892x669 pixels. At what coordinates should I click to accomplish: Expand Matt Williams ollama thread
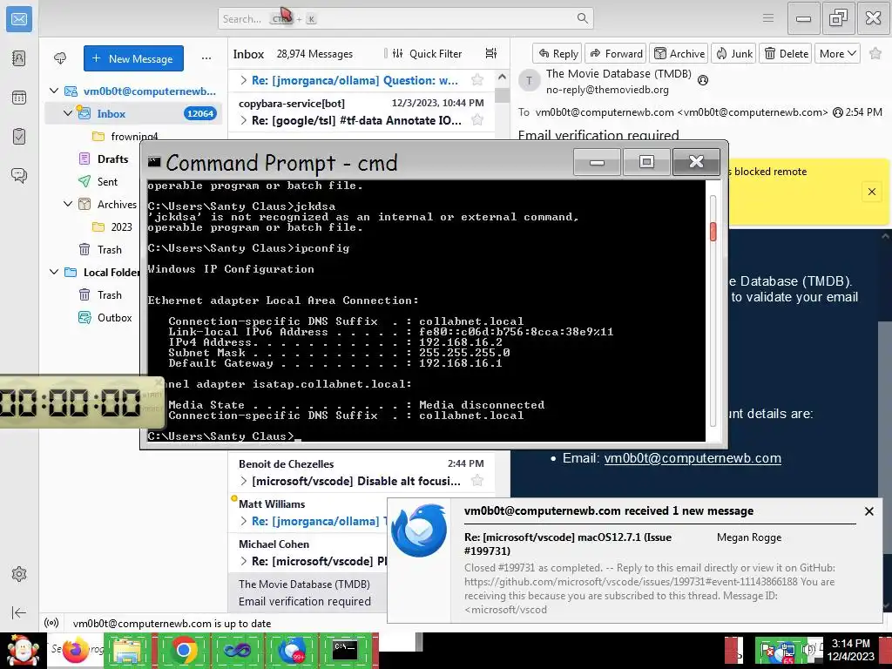[x=244, y=521]
